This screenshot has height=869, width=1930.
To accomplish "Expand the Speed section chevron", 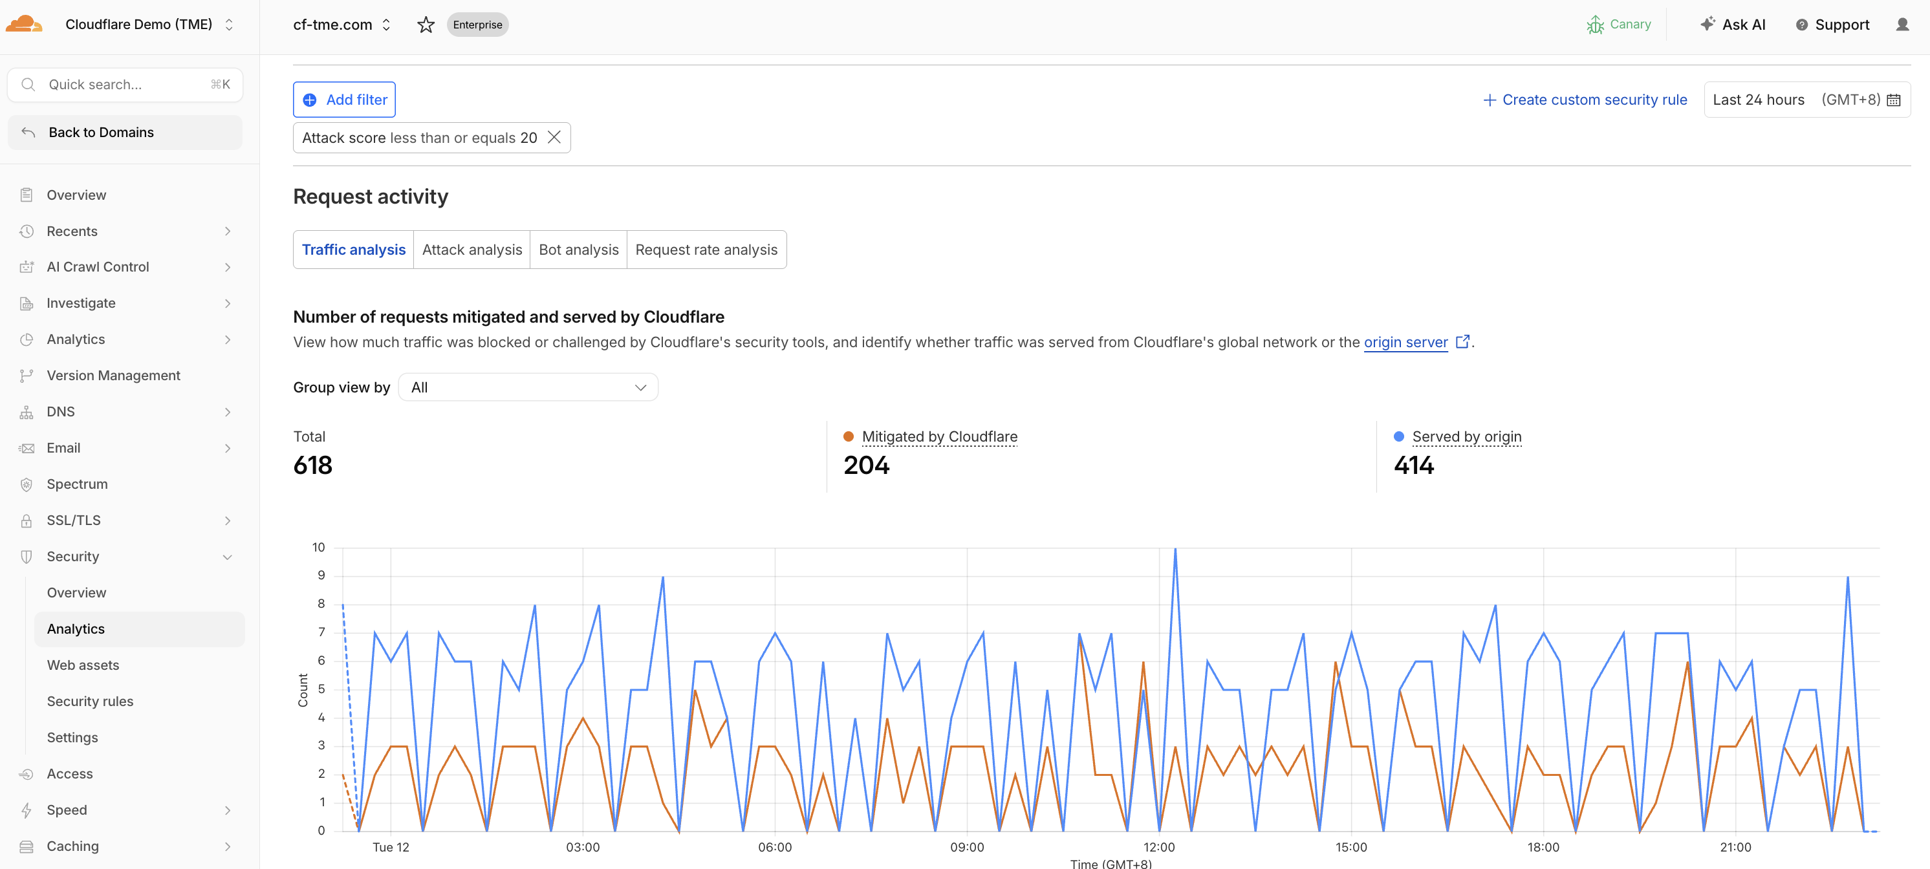I will tap(228, 810).
